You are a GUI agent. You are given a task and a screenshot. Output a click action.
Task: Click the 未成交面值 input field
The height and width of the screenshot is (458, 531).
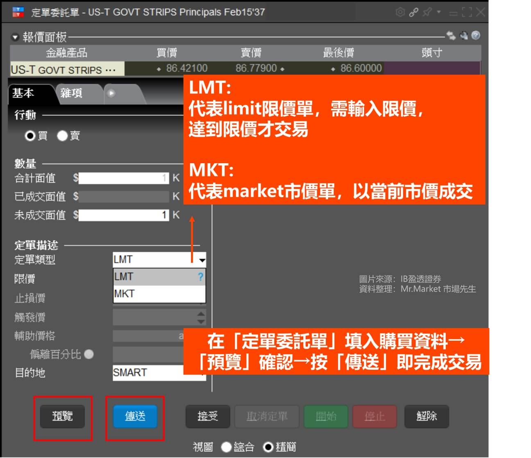[x=124, y=215]
